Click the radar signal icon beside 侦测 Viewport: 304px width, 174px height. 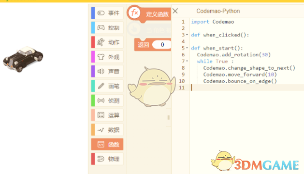(101, 100)
